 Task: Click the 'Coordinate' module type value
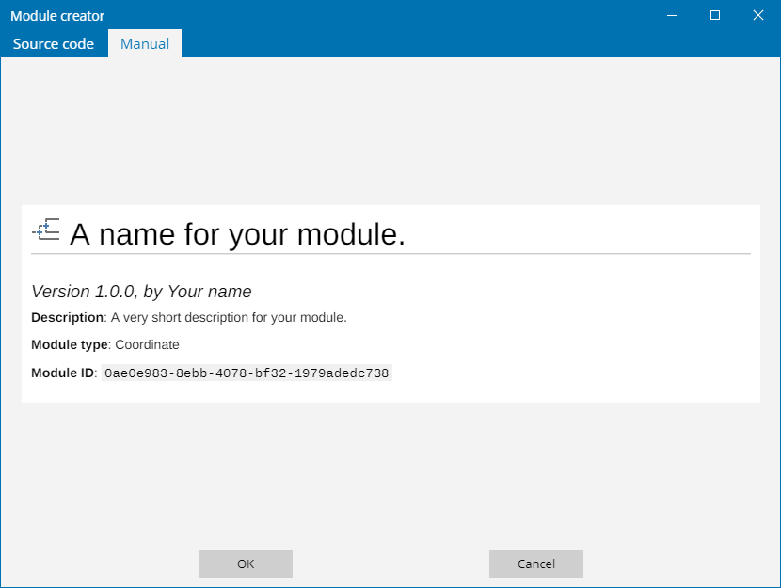(x=147, y=345)
